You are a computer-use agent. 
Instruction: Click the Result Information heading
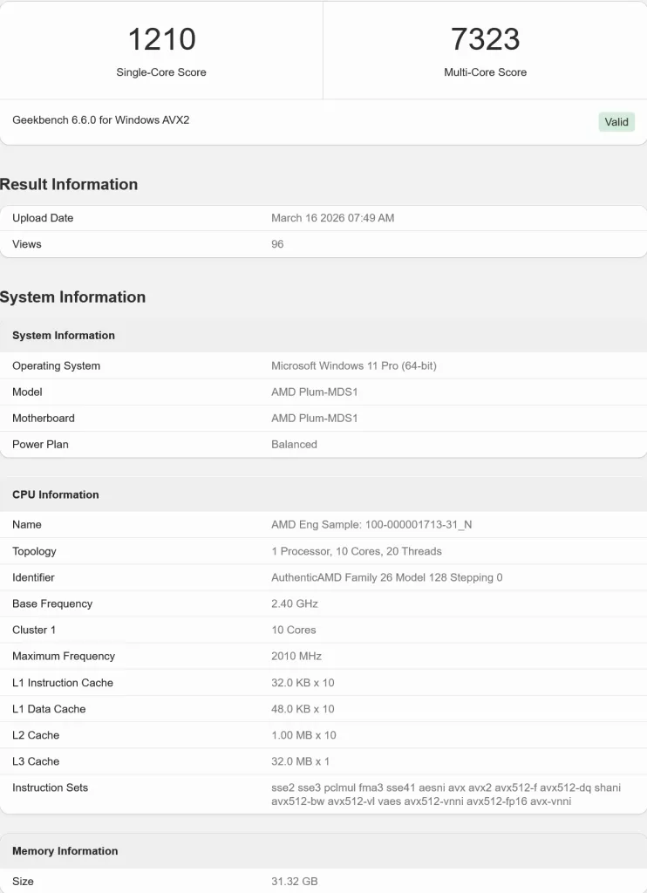(x=69, y=184)
